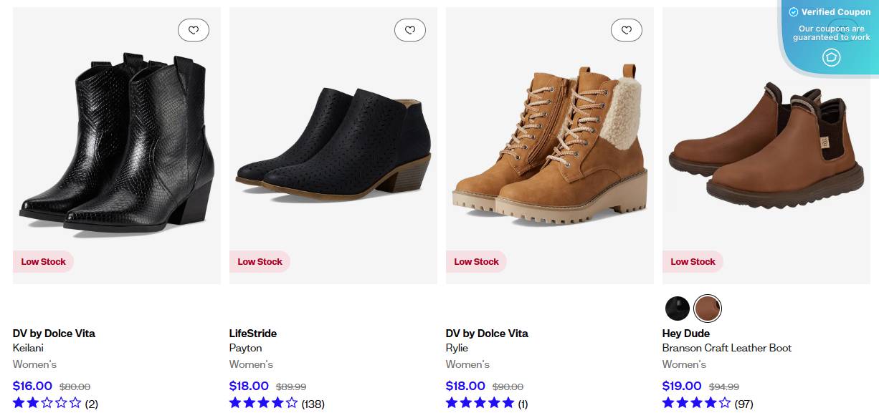The width and height of the screenshot is (879, 413).
Task: Click the tan Rylie boot image
Action: pos(549,143)
